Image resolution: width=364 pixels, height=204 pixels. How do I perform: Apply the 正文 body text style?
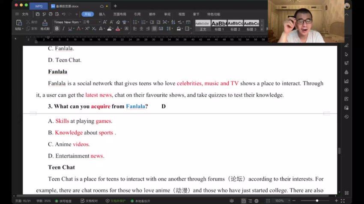coord(203,26)
